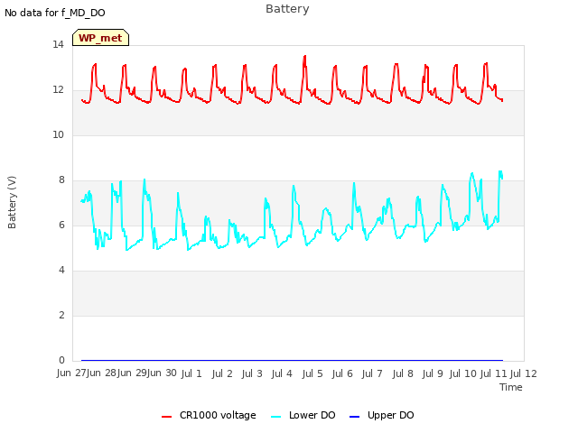Toggle Upper DO legend entry
578x433 pixels.
click(x=381, y=415)
